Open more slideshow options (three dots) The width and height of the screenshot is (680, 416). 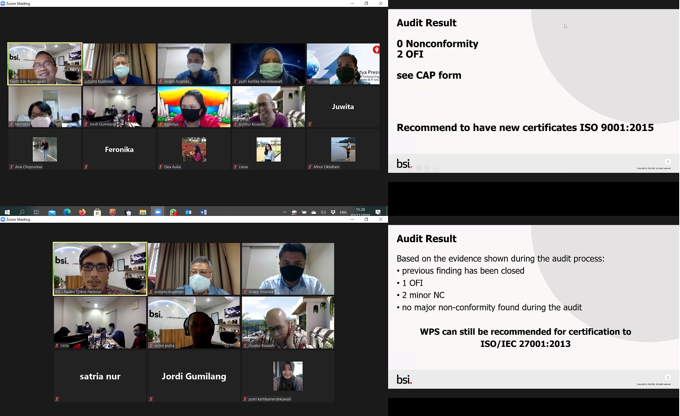pos(435,168)
